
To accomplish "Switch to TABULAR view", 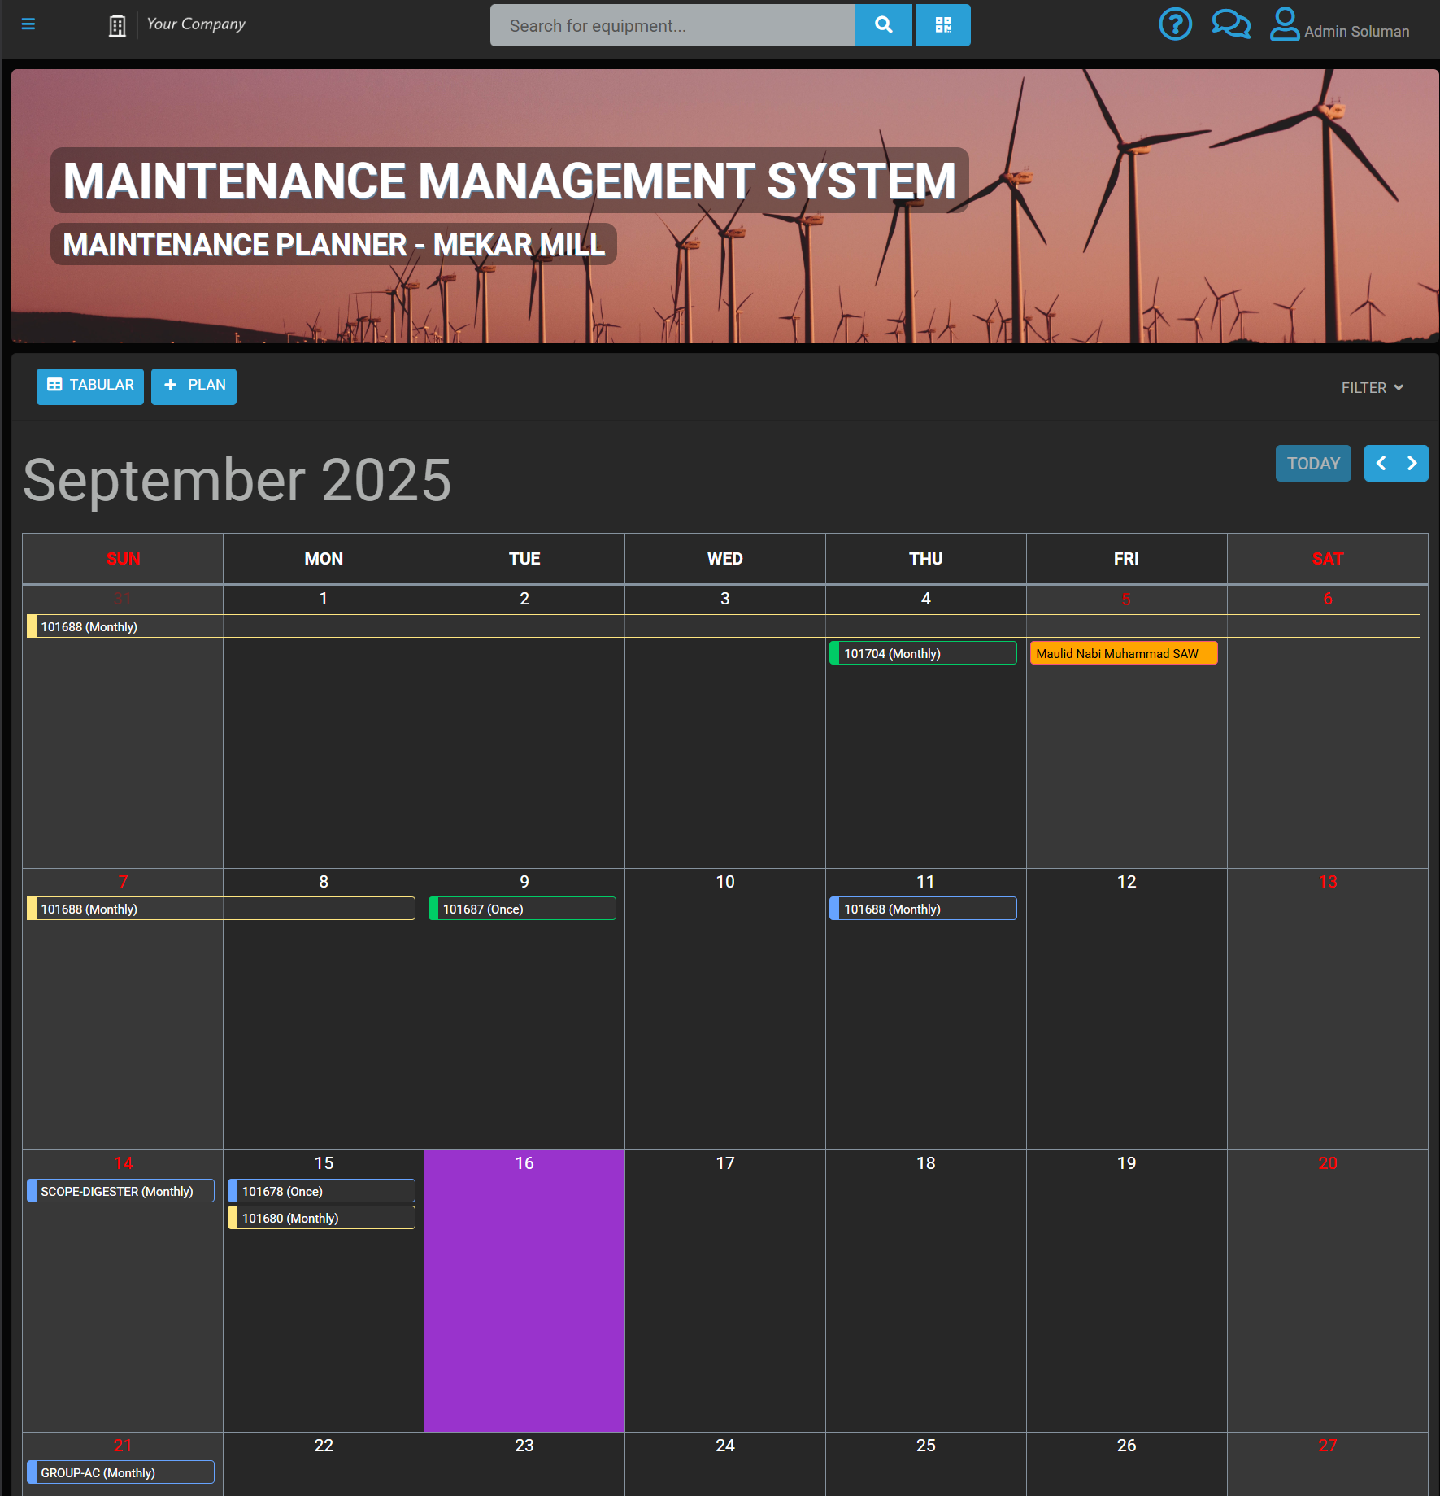I will coord(90,386).
